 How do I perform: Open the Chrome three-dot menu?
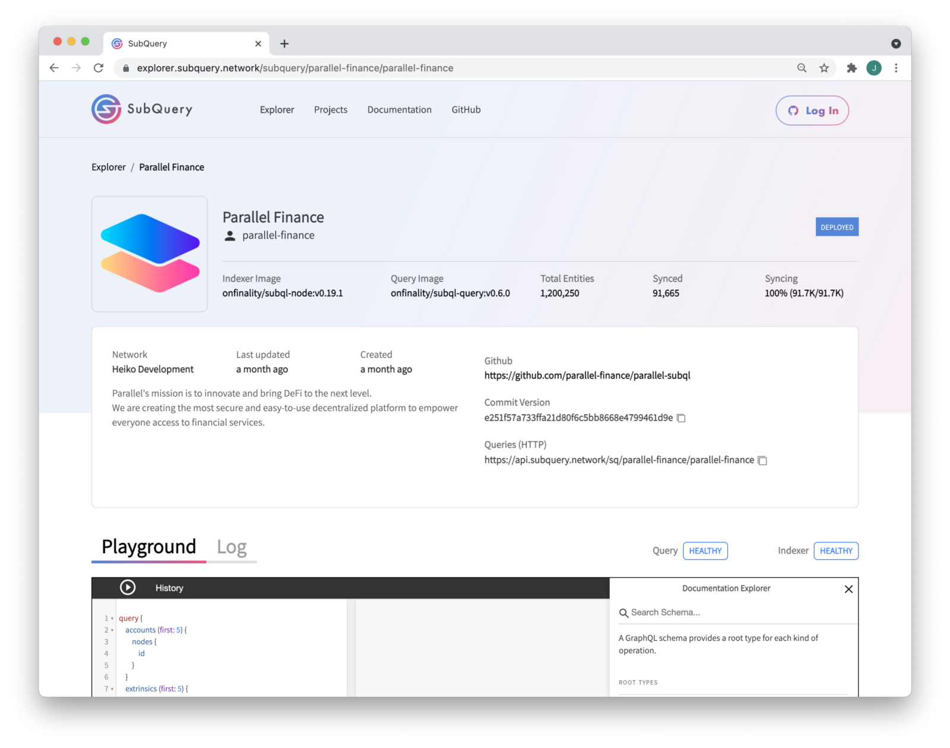point(896,68)
